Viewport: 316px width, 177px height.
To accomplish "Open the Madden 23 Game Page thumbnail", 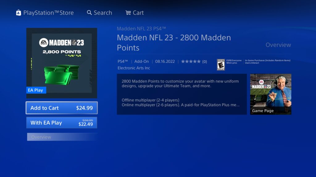I will (x=271, y=94).
